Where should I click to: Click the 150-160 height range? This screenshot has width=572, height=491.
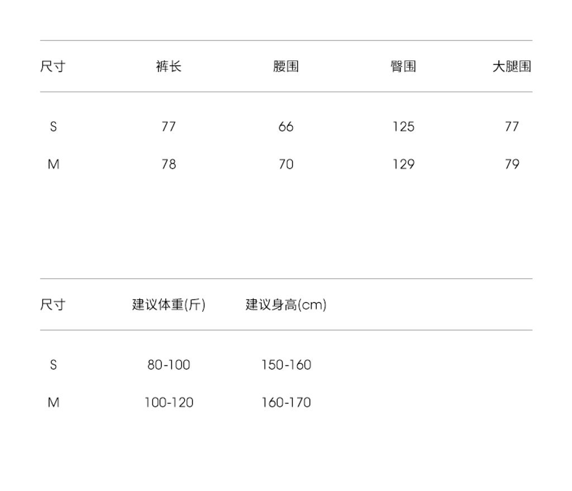point(286,365)
